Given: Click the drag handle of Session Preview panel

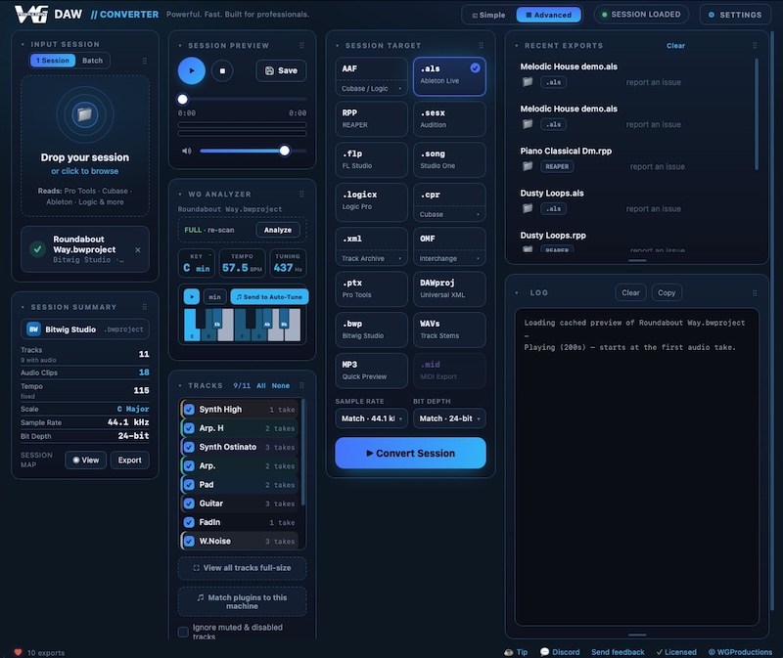Looking at the screenshot, I should [301, 45].
